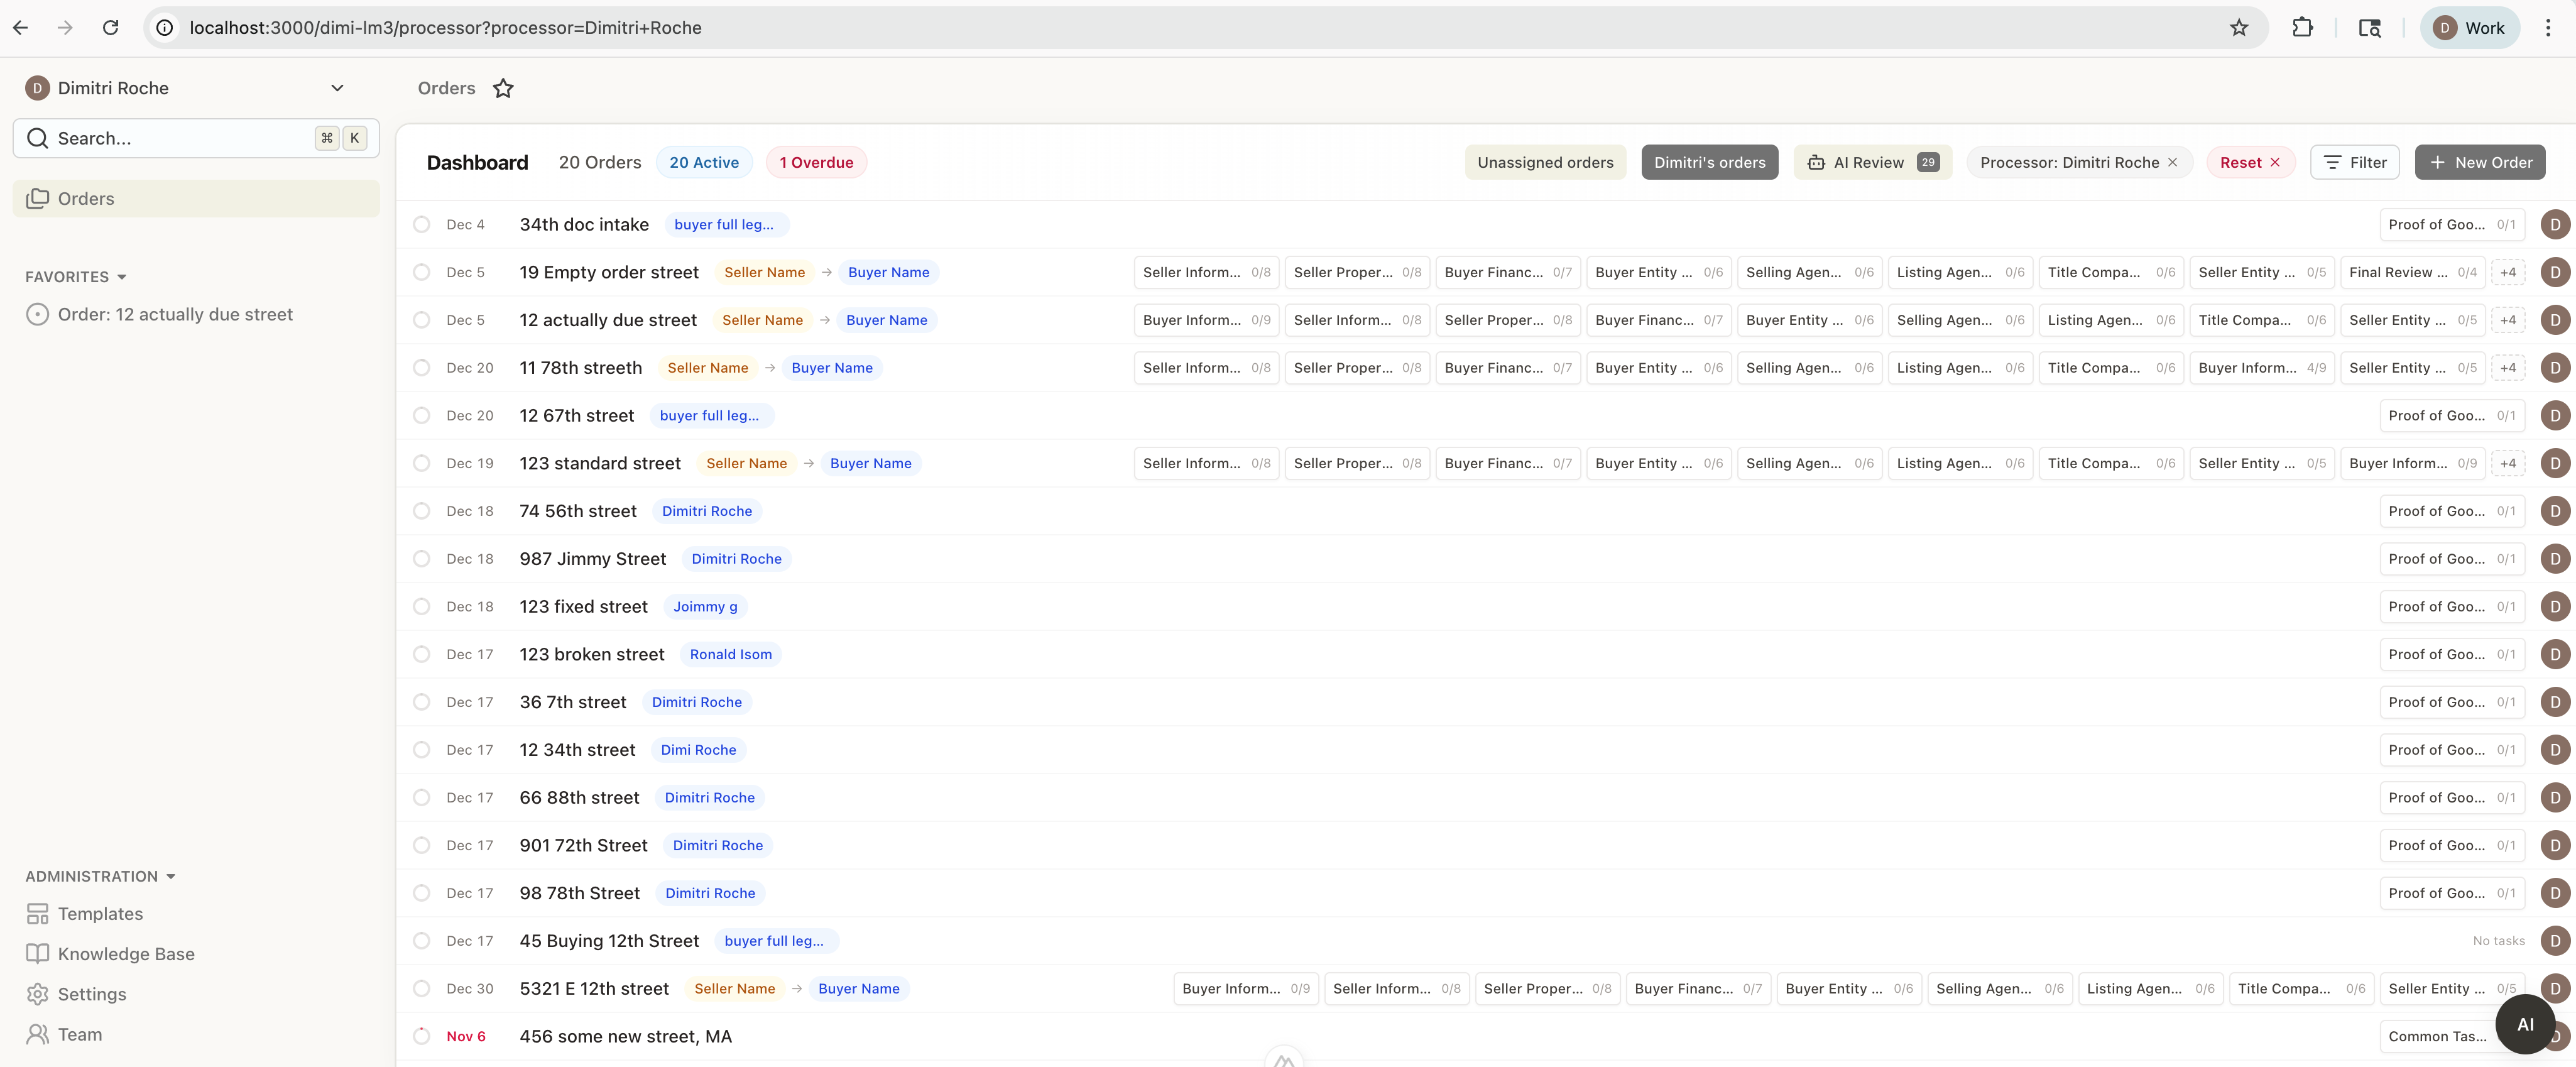2576x1067 pixels.
Task: Open Settings gear in sidebar
Action: (x=37, y=994)
